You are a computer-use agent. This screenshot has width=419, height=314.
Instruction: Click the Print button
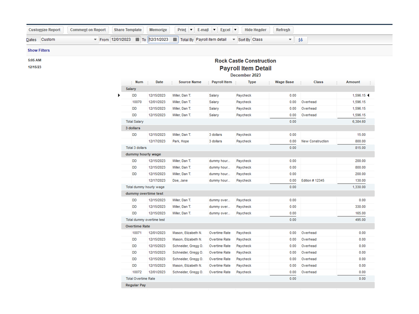tap(182, 30)
